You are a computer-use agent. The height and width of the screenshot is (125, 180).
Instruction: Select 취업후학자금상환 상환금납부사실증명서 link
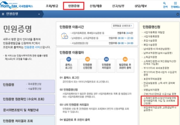160,109
